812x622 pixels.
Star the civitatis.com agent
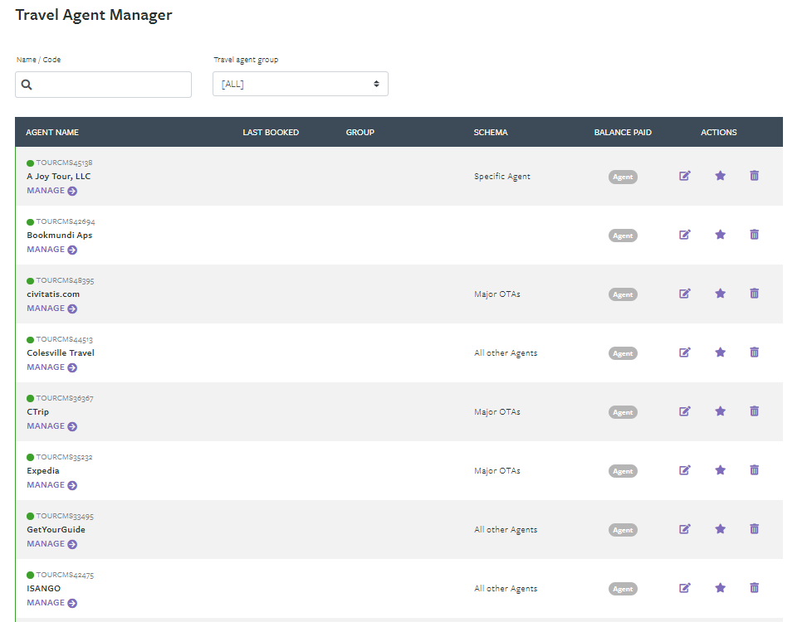[x=720, y=294]
